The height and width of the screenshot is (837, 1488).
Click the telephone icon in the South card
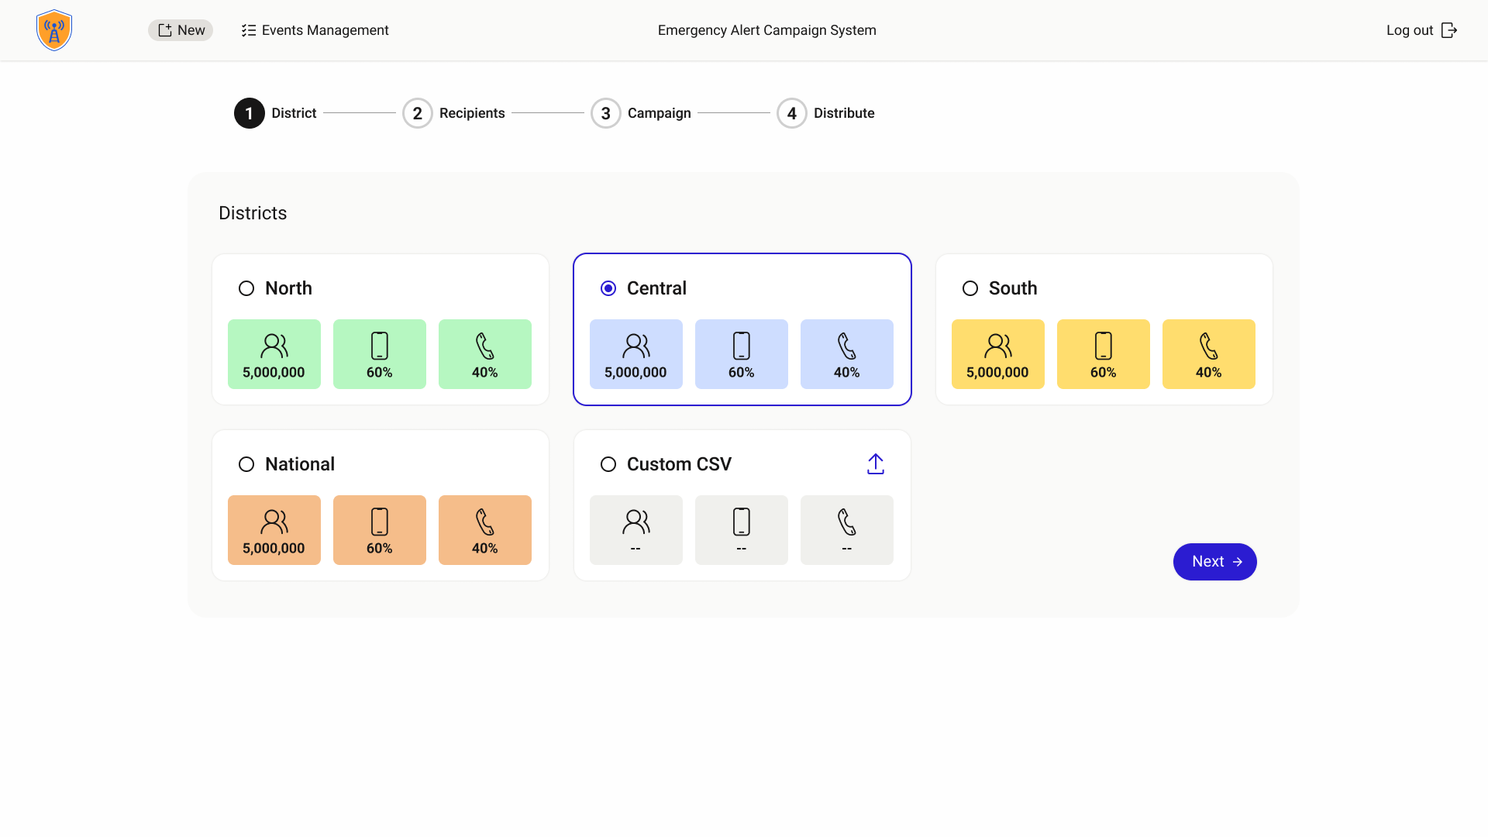pyautogui.click(x=1209, y=346)
